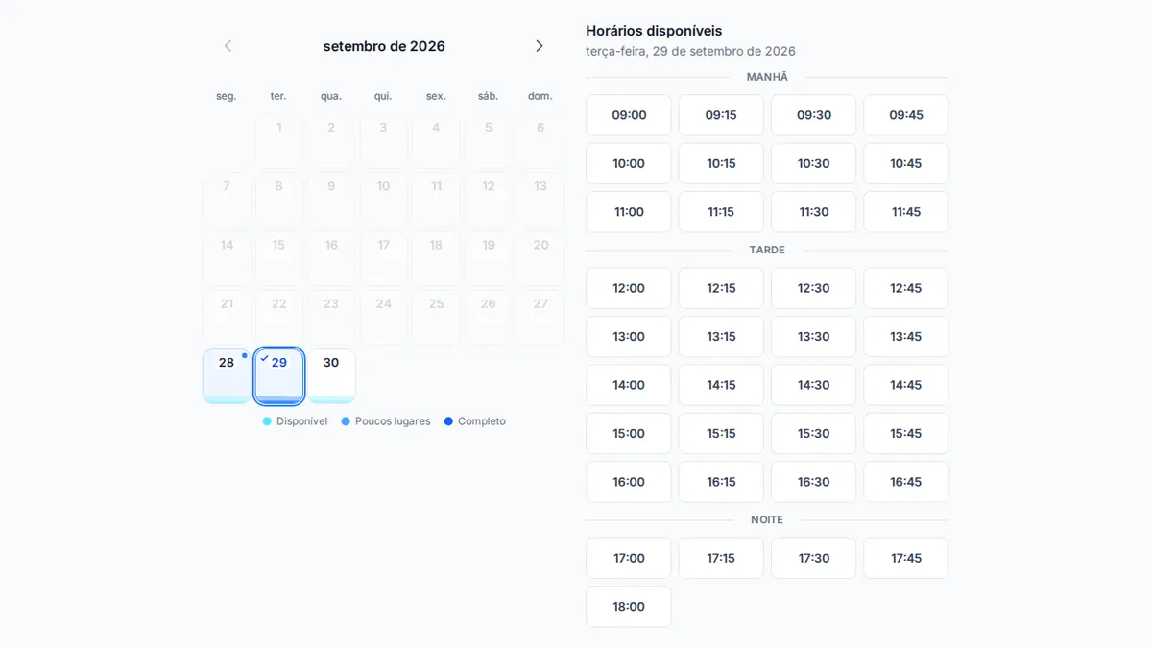Pick the 12:30 time slot
This screenshot has height=648, width=1152.
click(814, 288)
